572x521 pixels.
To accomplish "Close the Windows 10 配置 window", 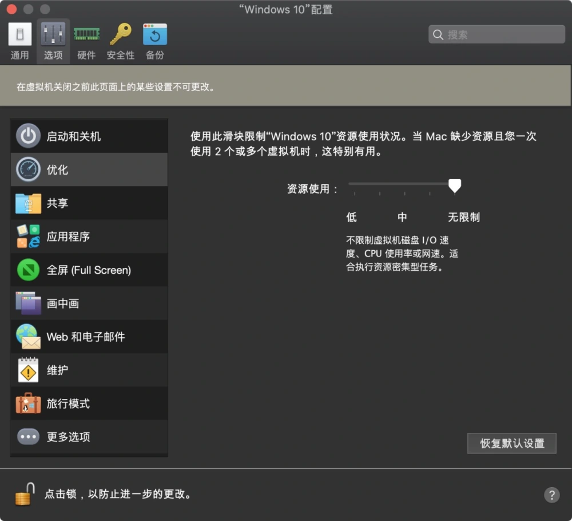I will point(11,9).
